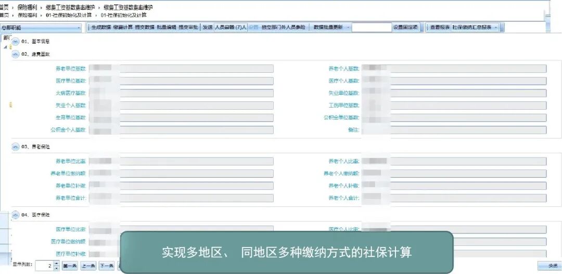This screenshot has height=274, width=562.
Task: Click the 大病医疗基数 field
Action: [181, 93]
